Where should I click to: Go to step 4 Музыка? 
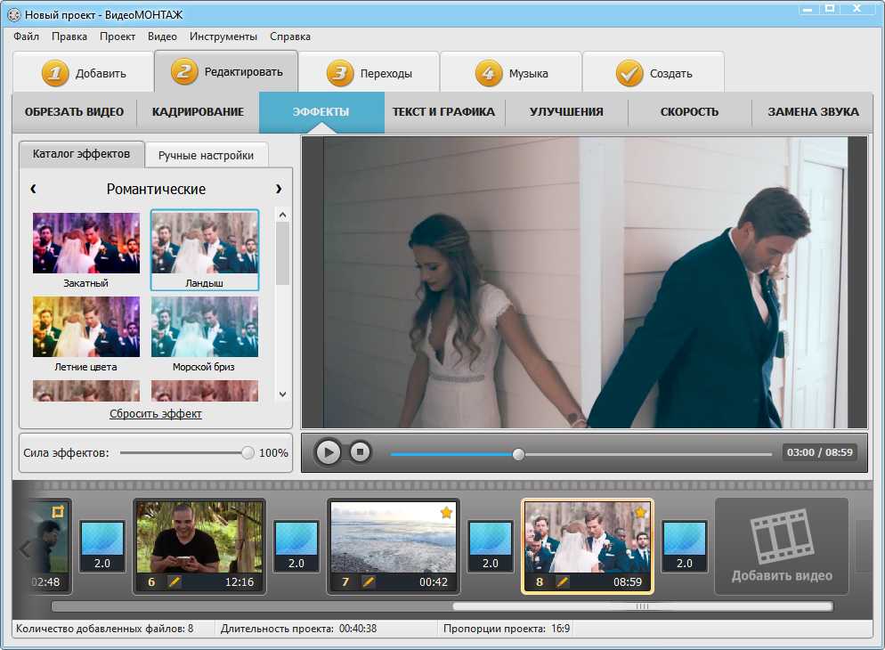(x=511, y=72)
